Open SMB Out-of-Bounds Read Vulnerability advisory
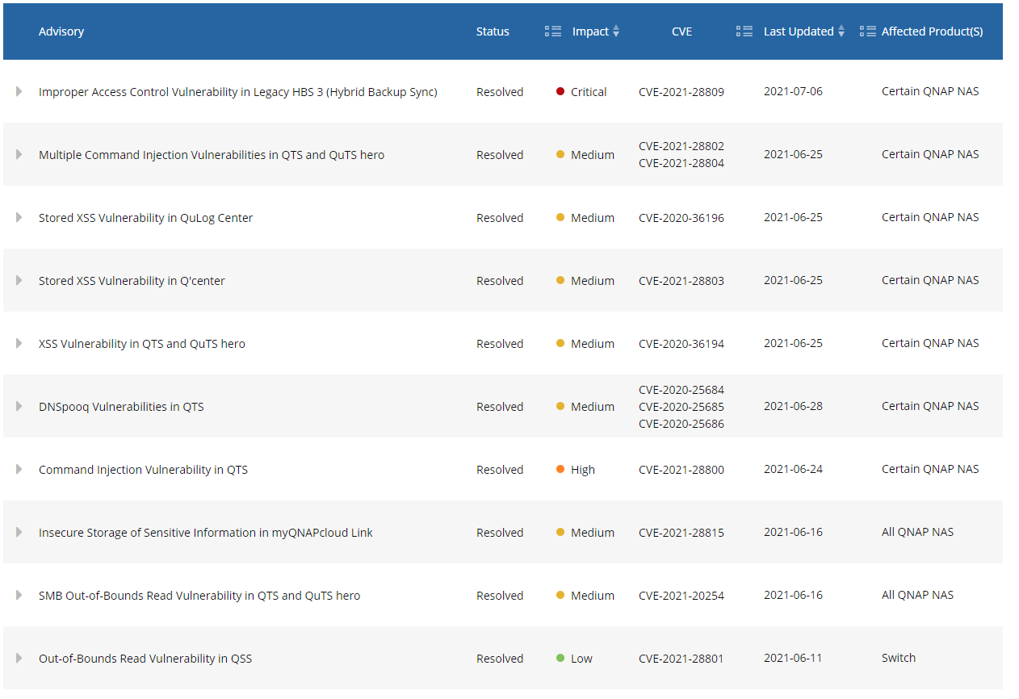The height and width of the screenshot is (699, 1019). 199,596
